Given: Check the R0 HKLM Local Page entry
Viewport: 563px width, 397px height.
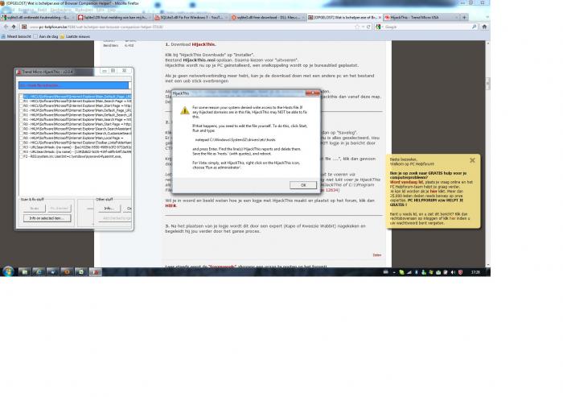Looking at the screenshot, I should click(21, 138).
